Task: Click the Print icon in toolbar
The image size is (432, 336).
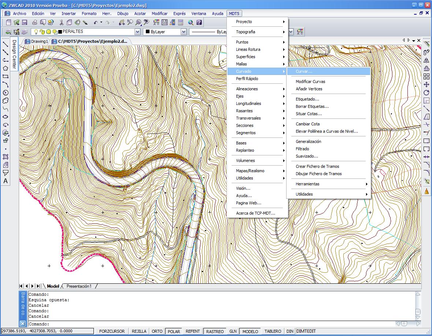Action: click(34, 23)
